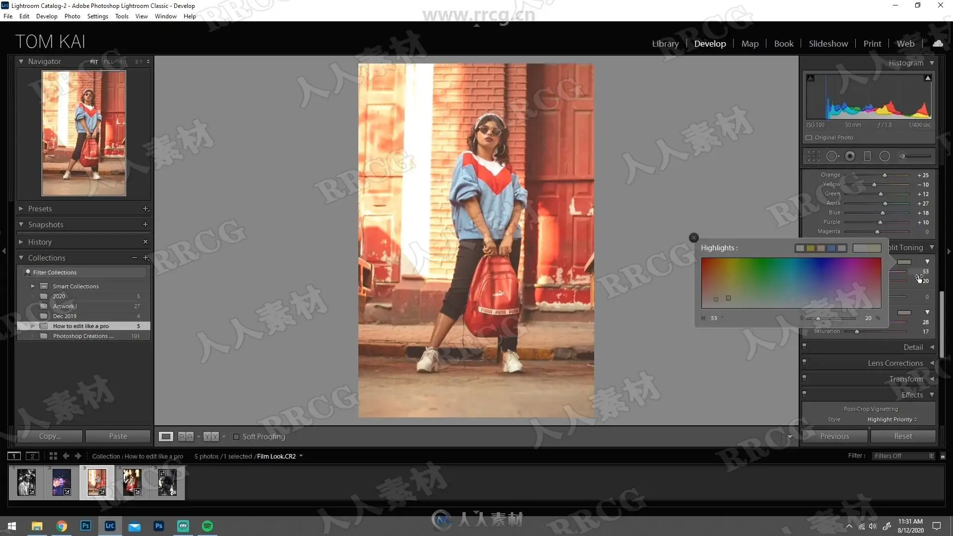Switch to Before/After compare view
The image size is (953, 536).
click(186, 437)
